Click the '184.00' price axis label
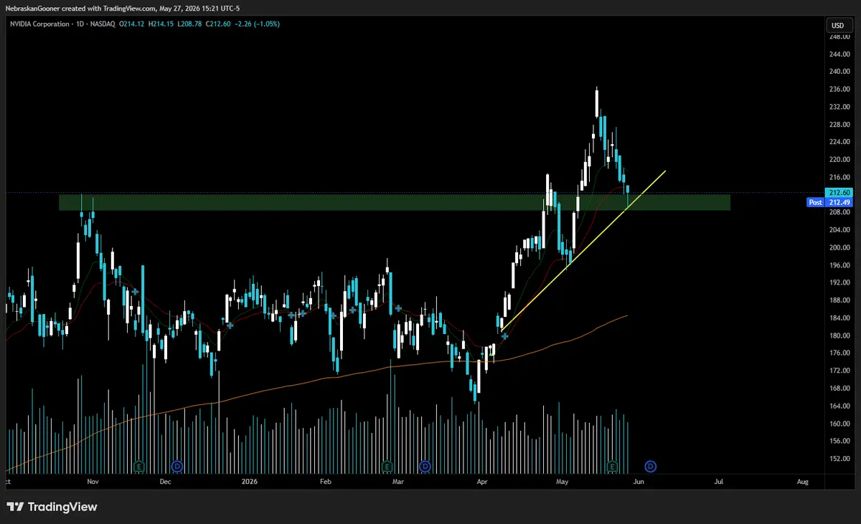This screenshot has height=524, width=861. pyautogui.click(x=839, y=318)
